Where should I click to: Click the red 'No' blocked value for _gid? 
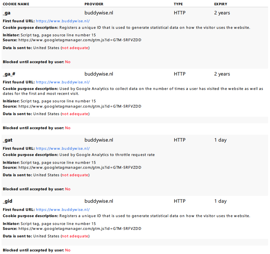tap(68, 250)
